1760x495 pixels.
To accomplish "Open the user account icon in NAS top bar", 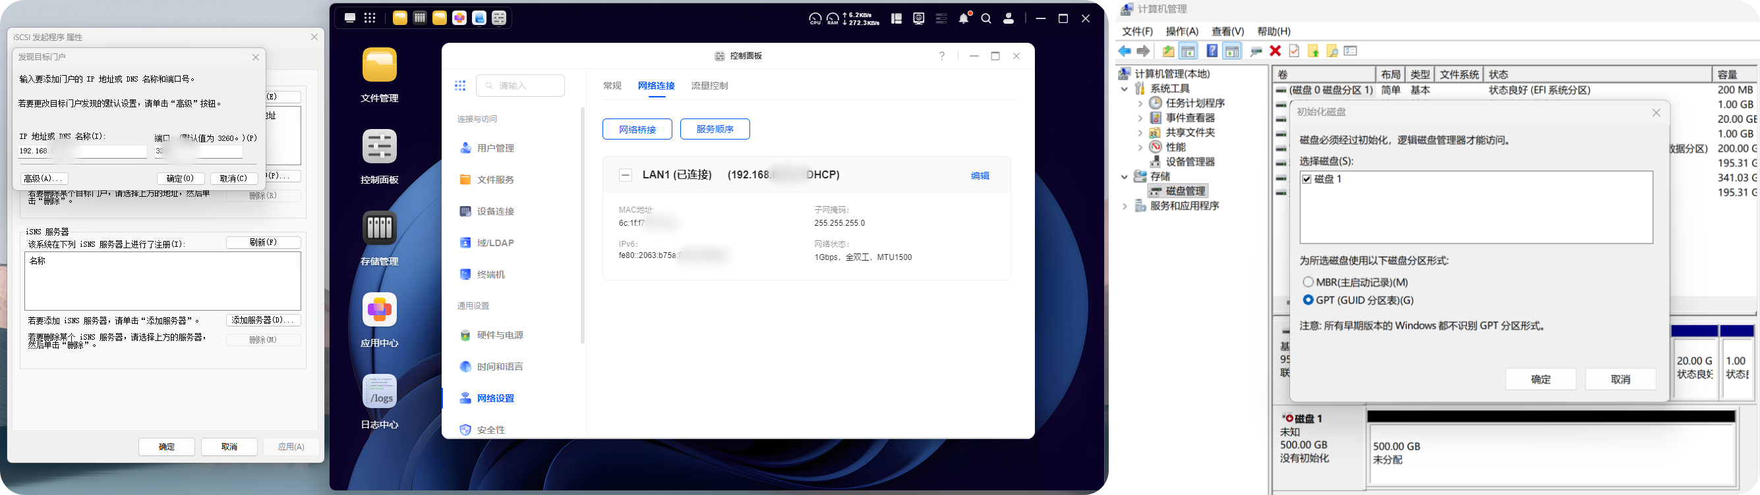I will click(1009, 19).
